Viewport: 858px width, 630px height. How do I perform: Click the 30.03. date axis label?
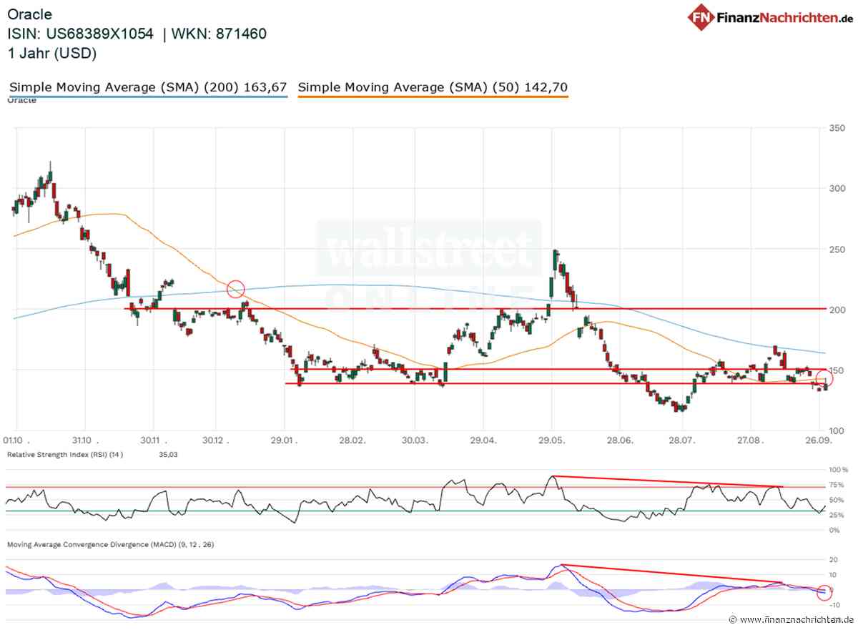click(416, 441)
